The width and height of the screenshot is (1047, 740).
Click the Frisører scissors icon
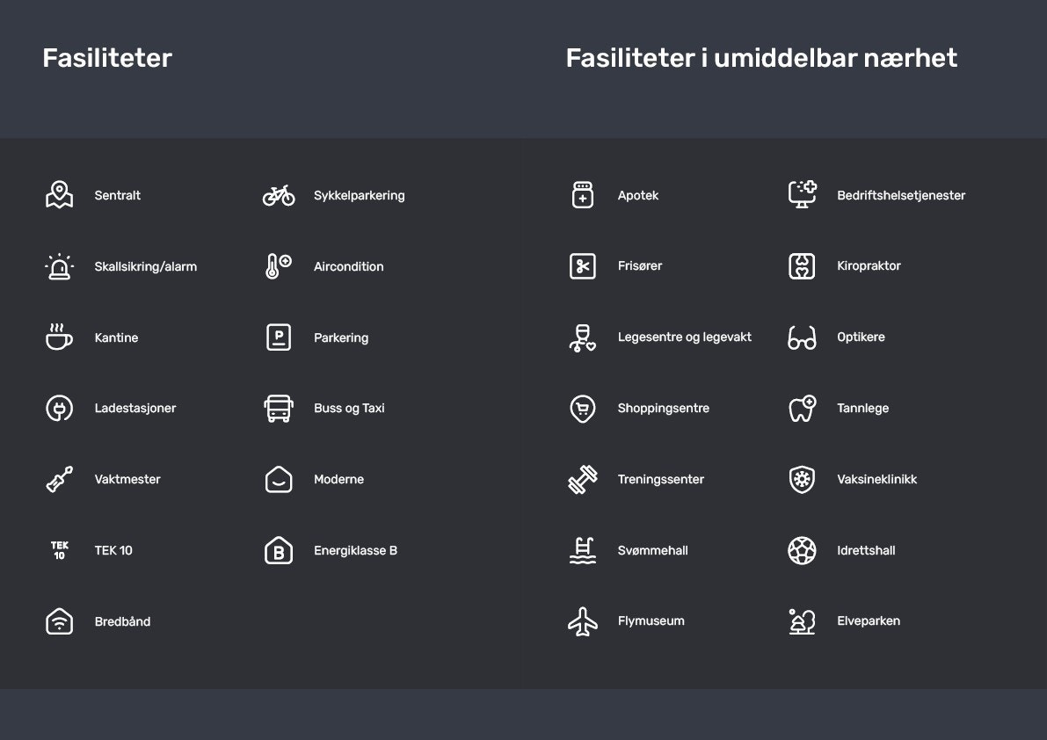[x=583, y=266]
